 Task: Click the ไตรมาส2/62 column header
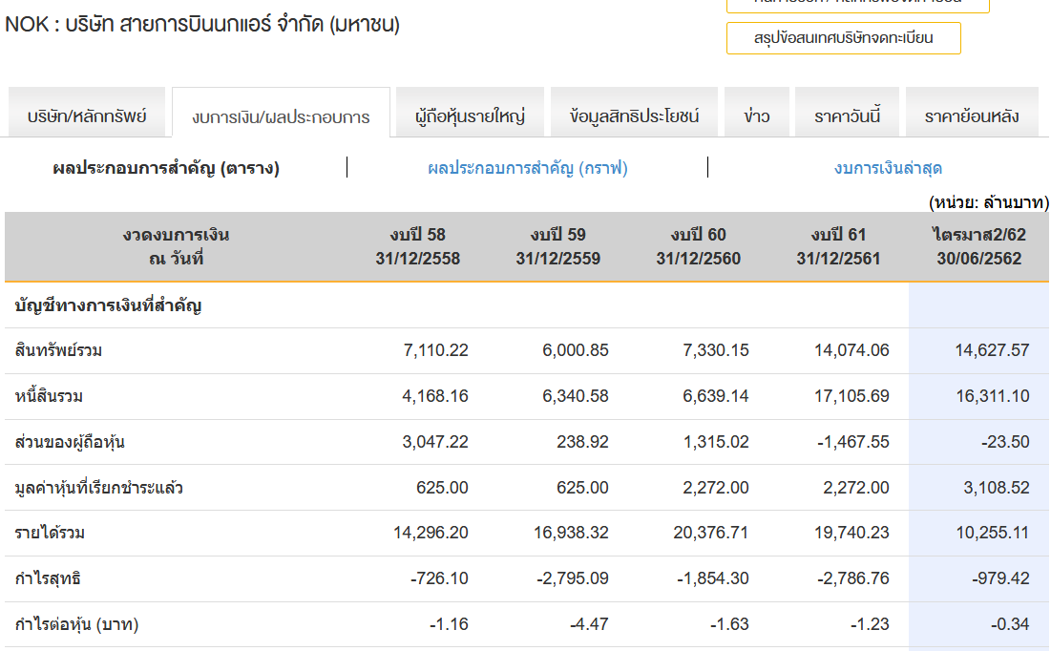click(979, 246)
